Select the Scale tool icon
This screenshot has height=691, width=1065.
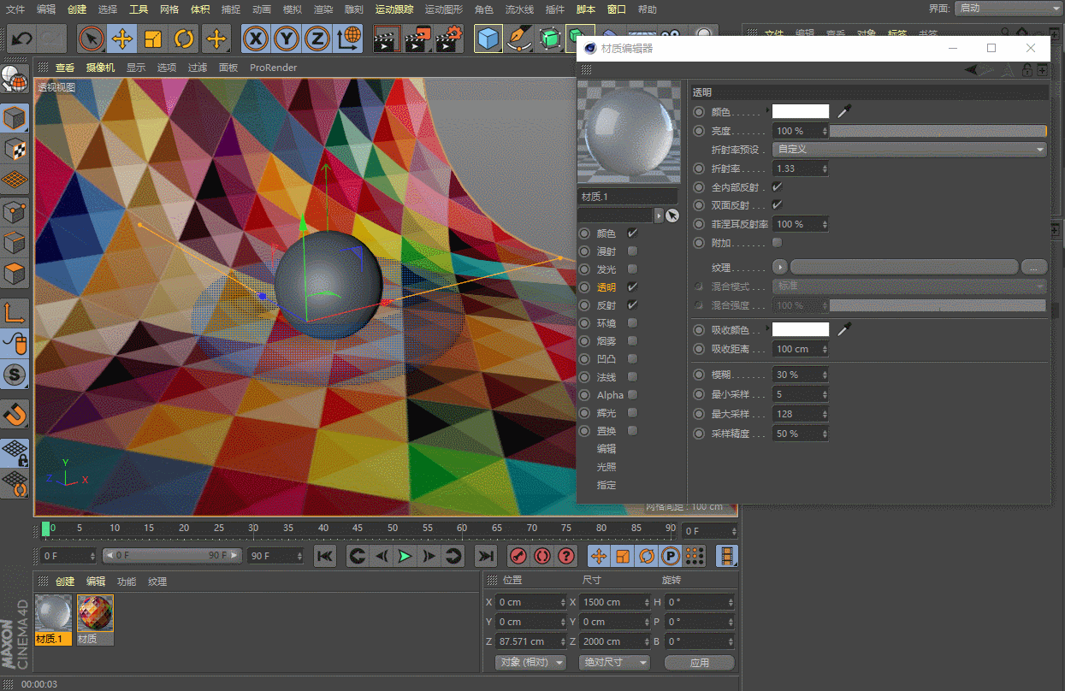pyautogui.click(x=153, y=38)
